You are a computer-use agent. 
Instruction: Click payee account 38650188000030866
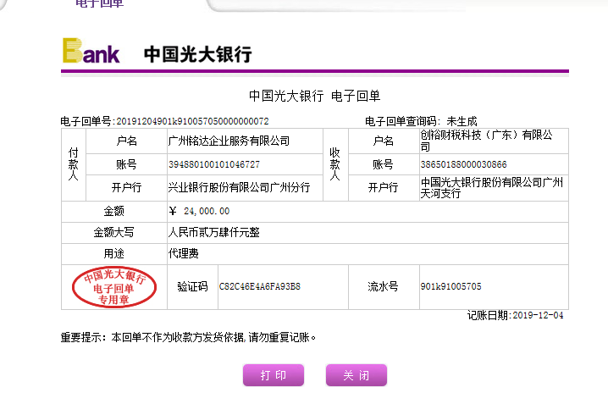[464, 164]
